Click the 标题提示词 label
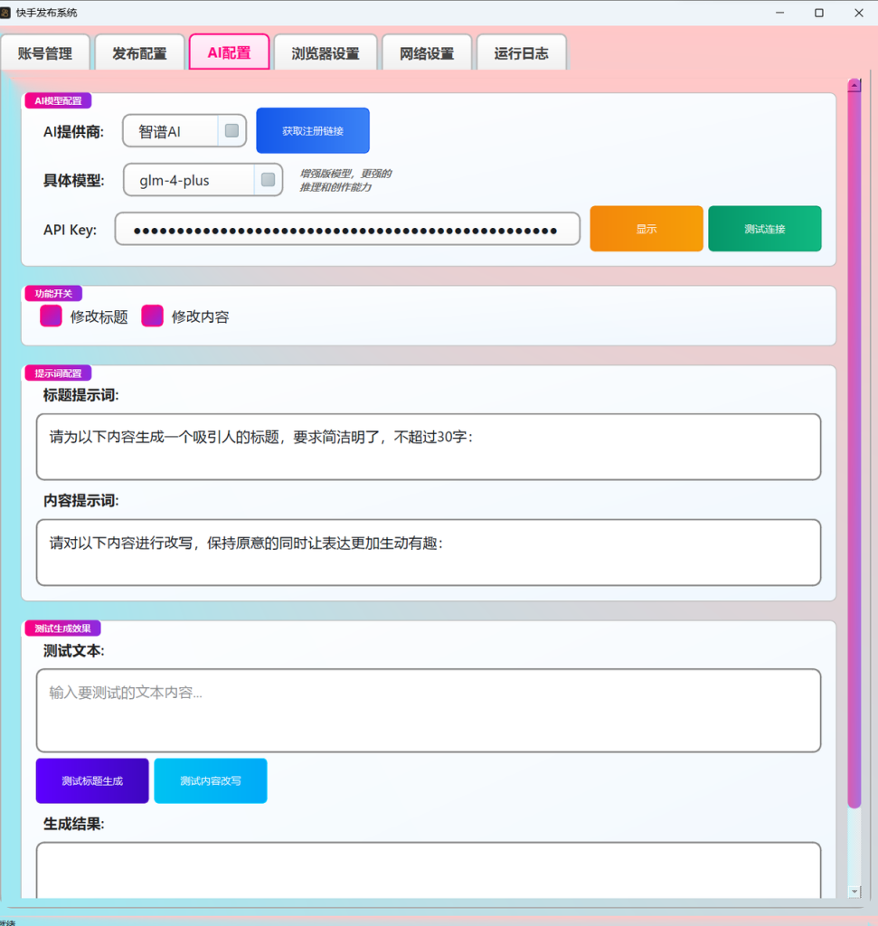 pyautogui.click(x=80, y=395)
